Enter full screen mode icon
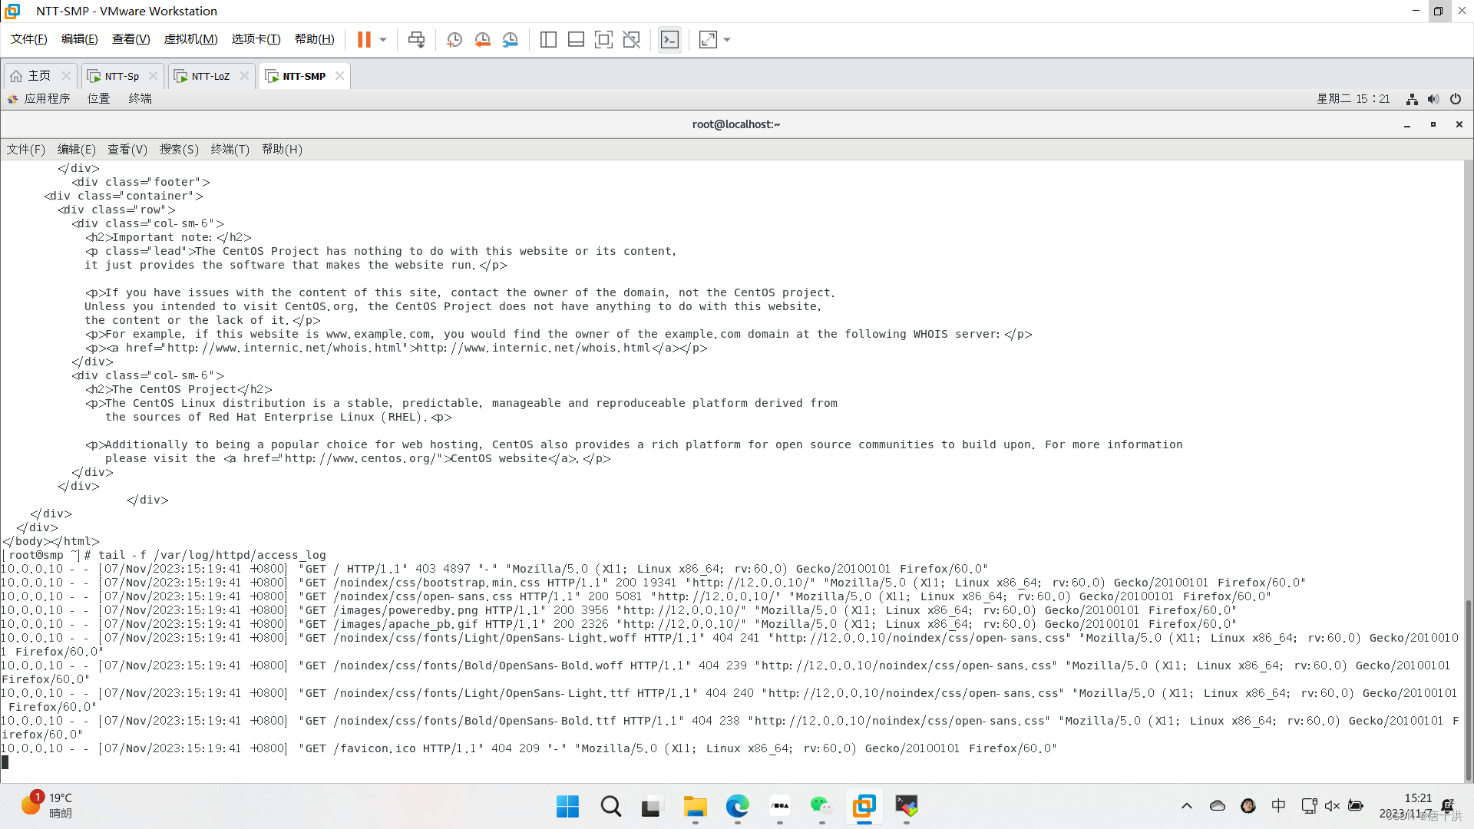 (603, 40)
